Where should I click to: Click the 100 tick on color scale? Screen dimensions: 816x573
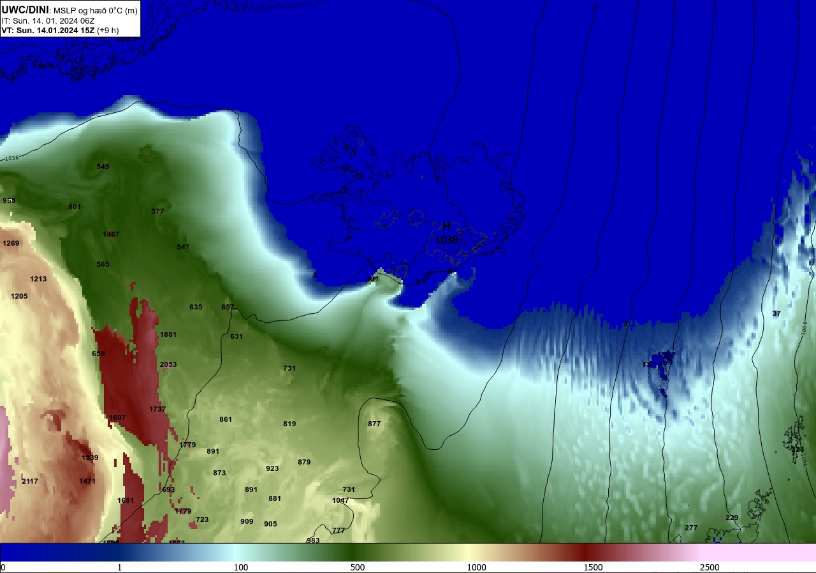[240, 567]
